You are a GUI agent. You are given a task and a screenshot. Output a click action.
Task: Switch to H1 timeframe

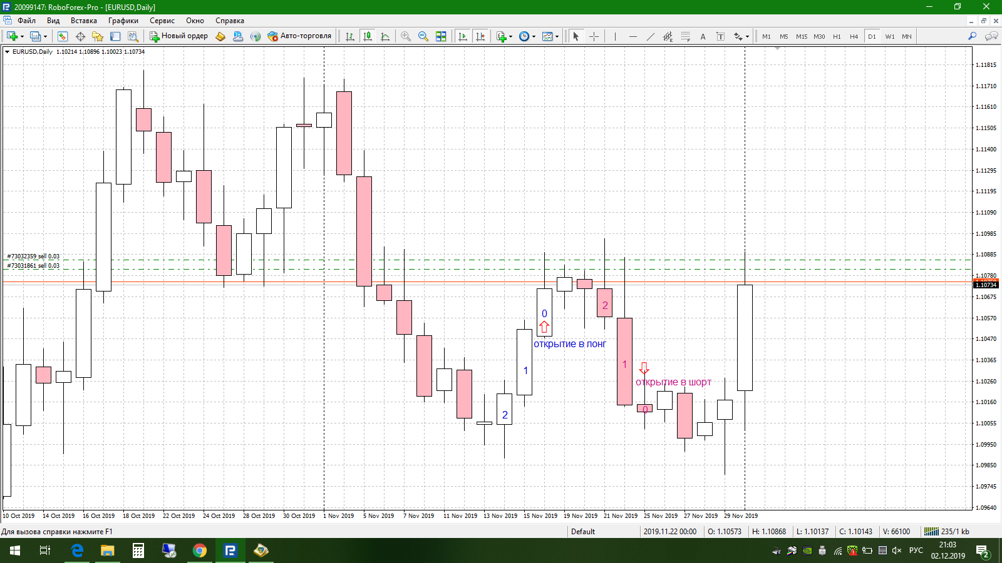[837, 36]
